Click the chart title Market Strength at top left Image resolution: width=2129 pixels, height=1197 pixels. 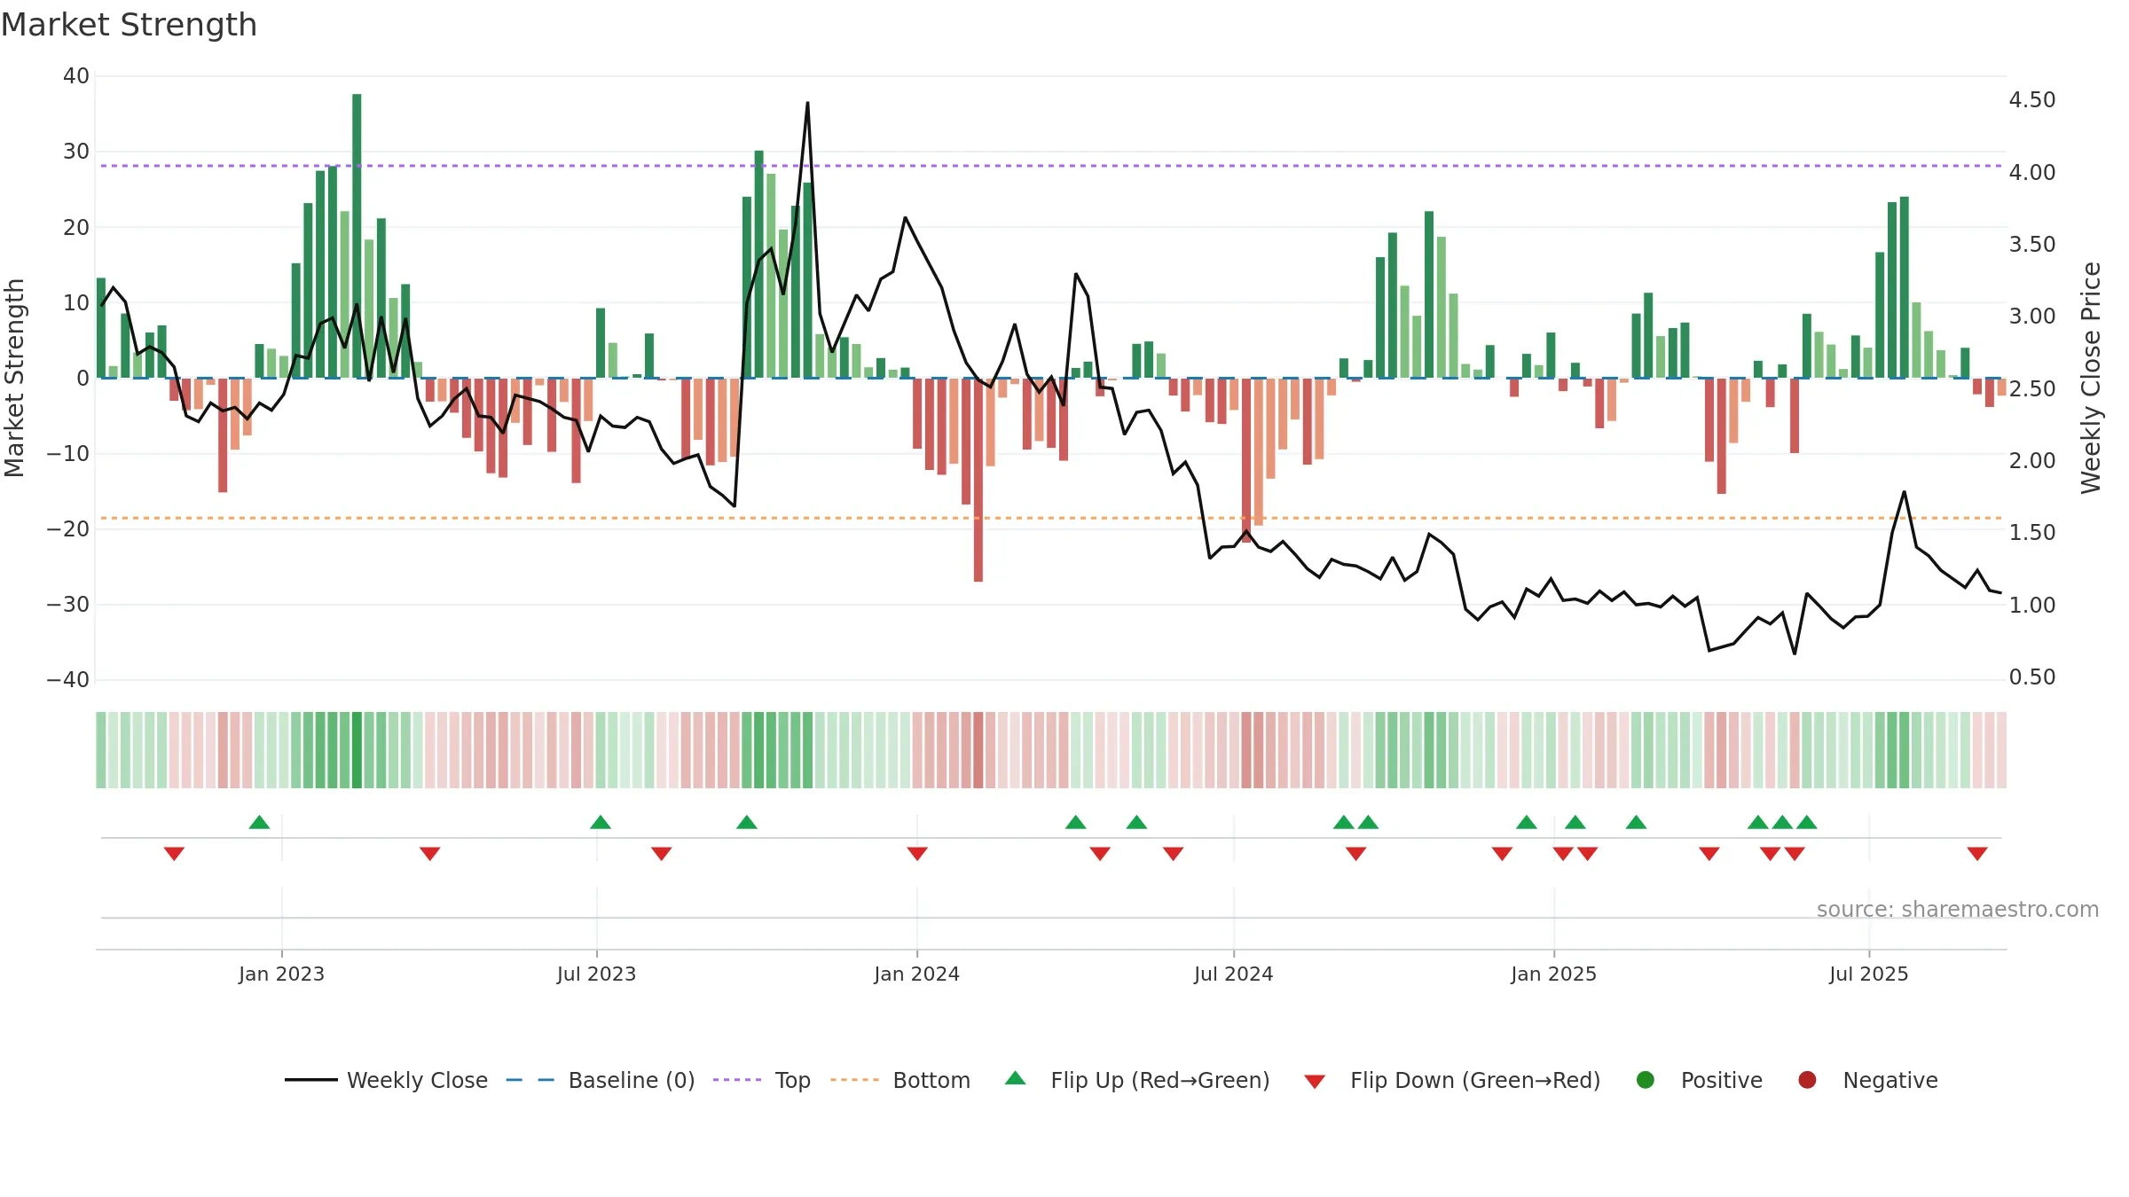(x=129, y=25)
